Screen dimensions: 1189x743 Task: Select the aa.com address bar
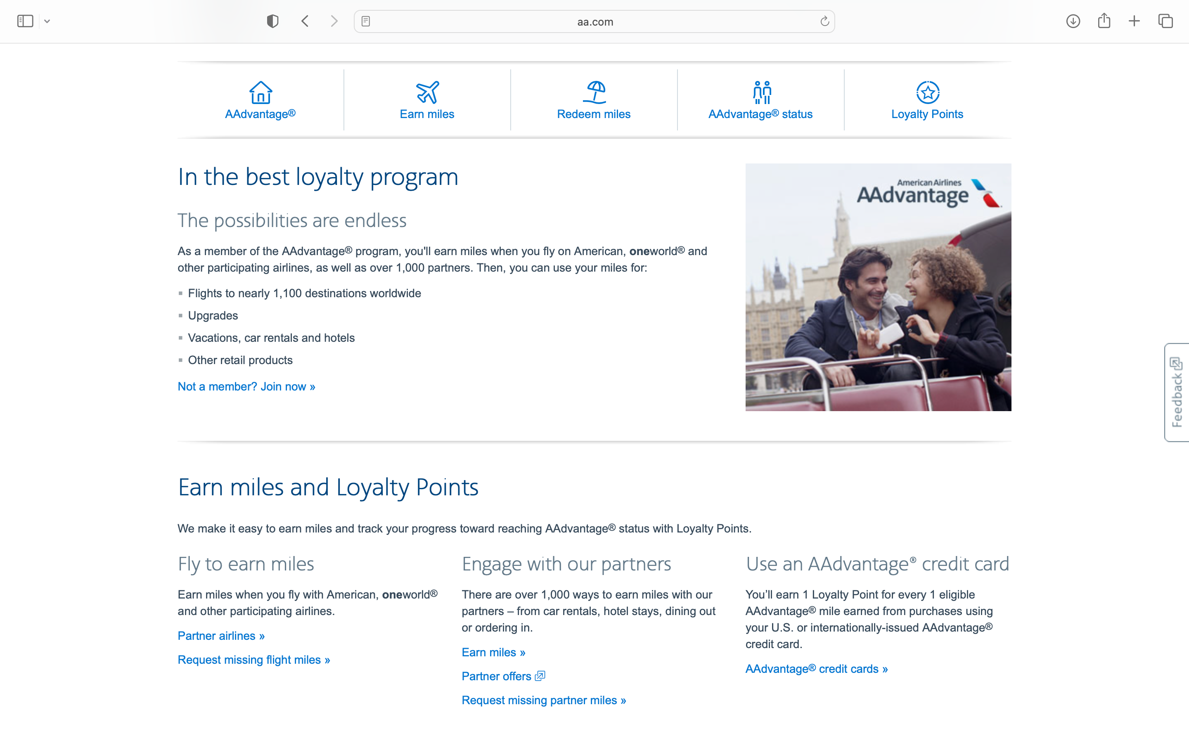pyautogui.click(x=594, y=21)
